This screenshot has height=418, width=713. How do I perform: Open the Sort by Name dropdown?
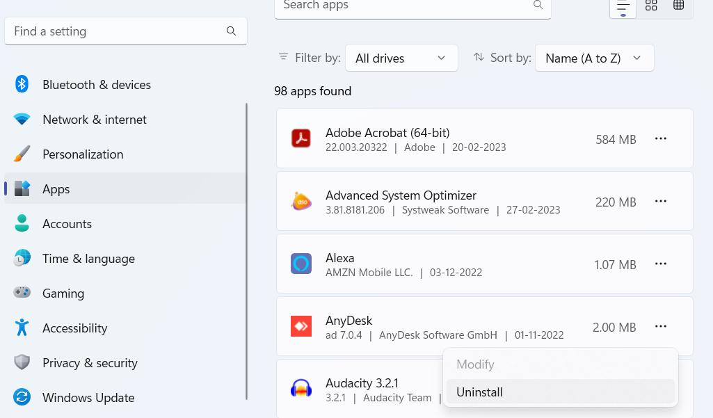point(594,58)
